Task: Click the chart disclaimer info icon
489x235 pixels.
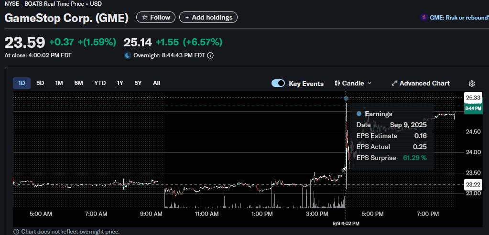Action: (x=16, y=232)
